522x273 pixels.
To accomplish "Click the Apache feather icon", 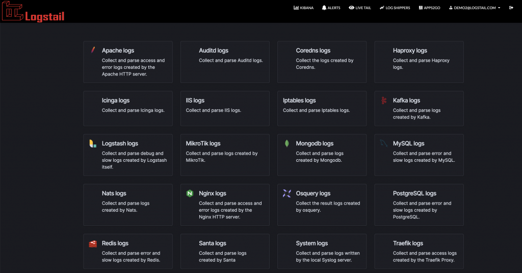I will click(93, 50).
